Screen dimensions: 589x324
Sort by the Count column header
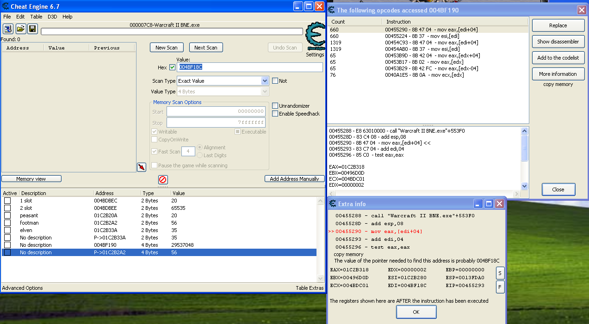pyautogui.click(x=355, y=22)
